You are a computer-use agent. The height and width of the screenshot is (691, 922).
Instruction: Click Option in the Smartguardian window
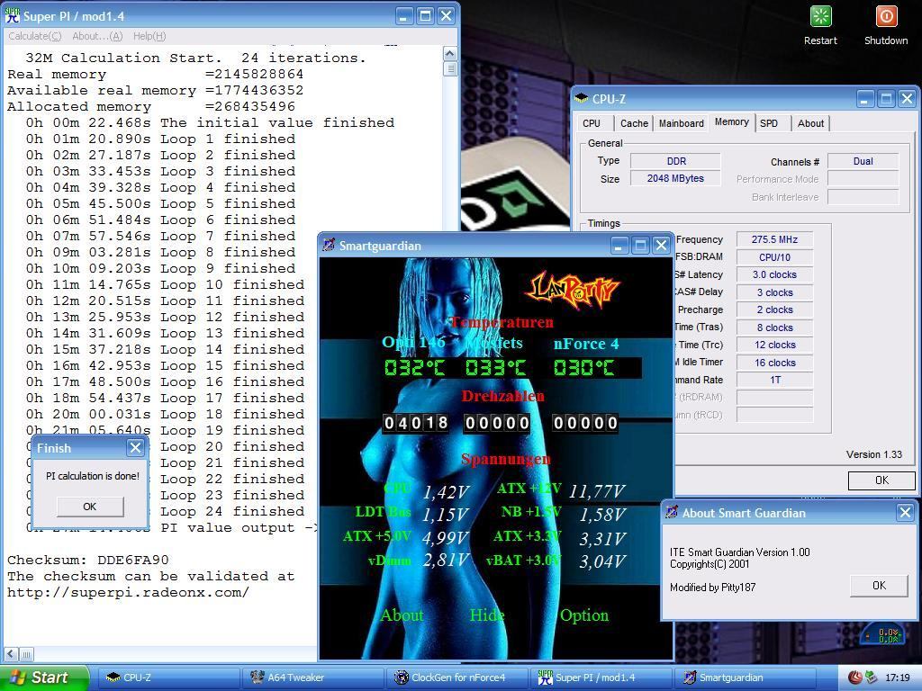pos(583,615)
